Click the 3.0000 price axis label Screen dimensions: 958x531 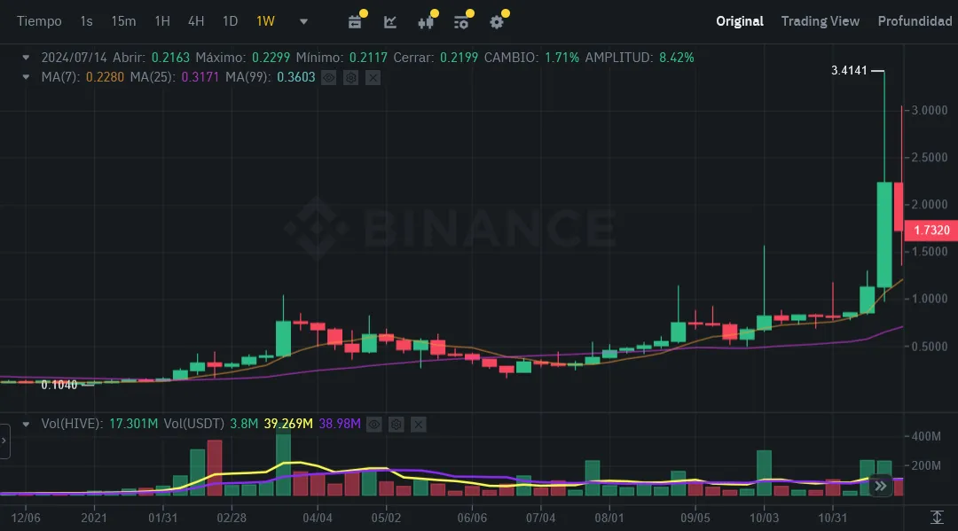[x=930, y=111]
